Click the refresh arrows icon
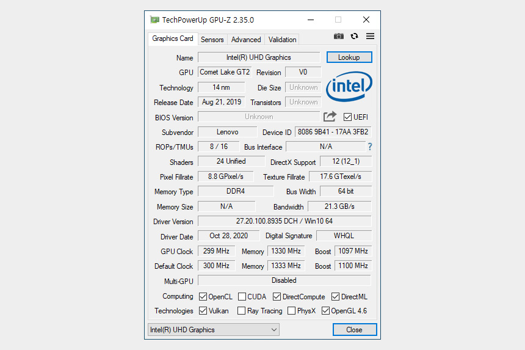The height and width of the screenshot is (350, 525). pos(354,36)
